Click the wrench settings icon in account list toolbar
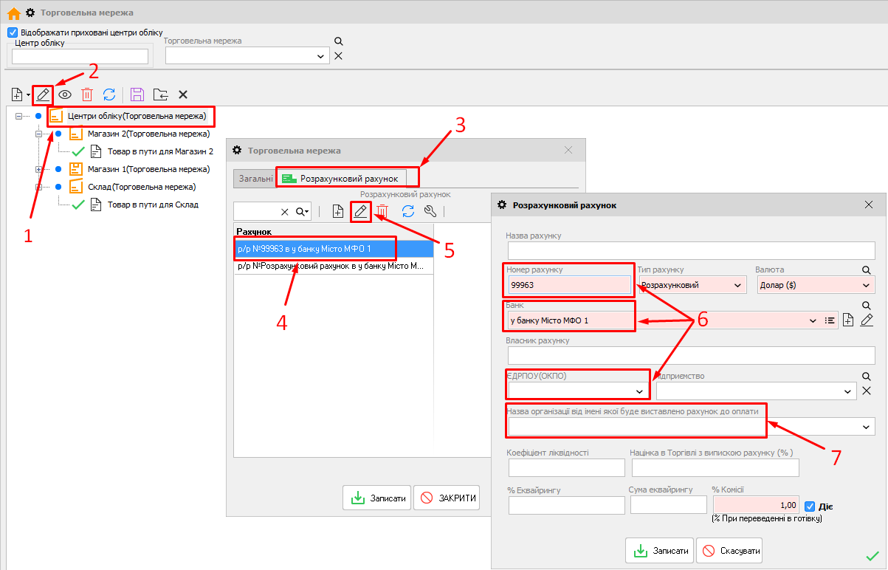 (x=430, y=211)
